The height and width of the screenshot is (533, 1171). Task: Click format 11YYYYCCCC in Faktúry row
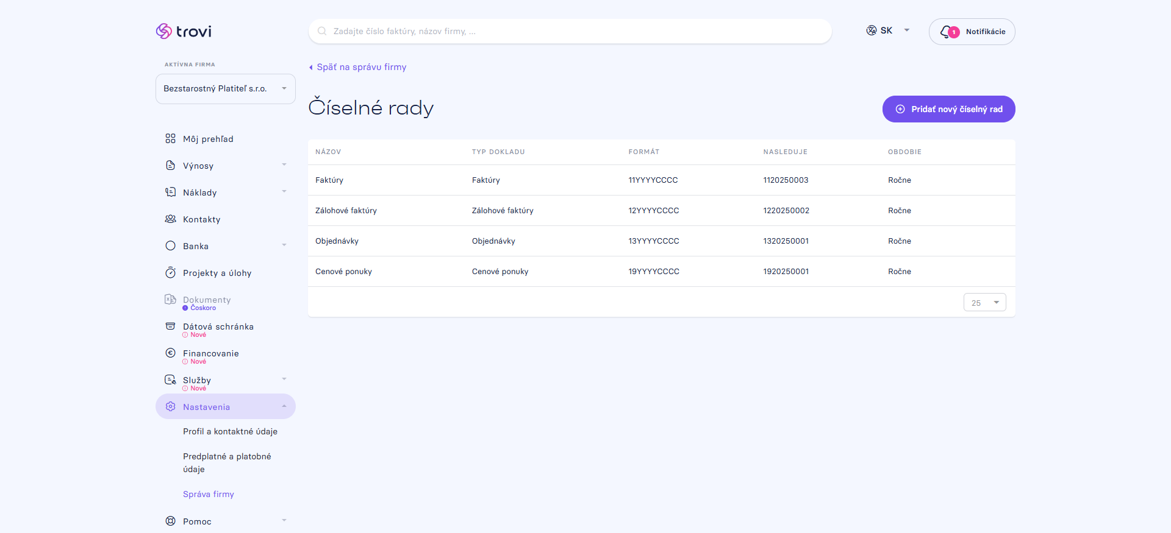653,180
